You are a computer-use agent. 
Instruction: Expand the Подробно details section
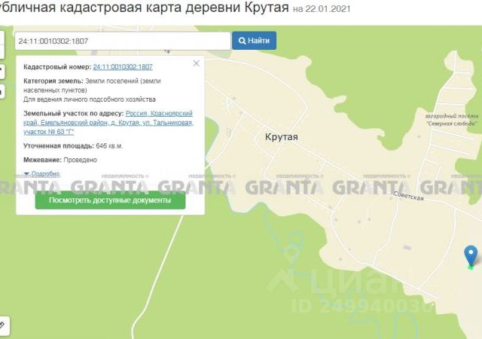(45, 174)
